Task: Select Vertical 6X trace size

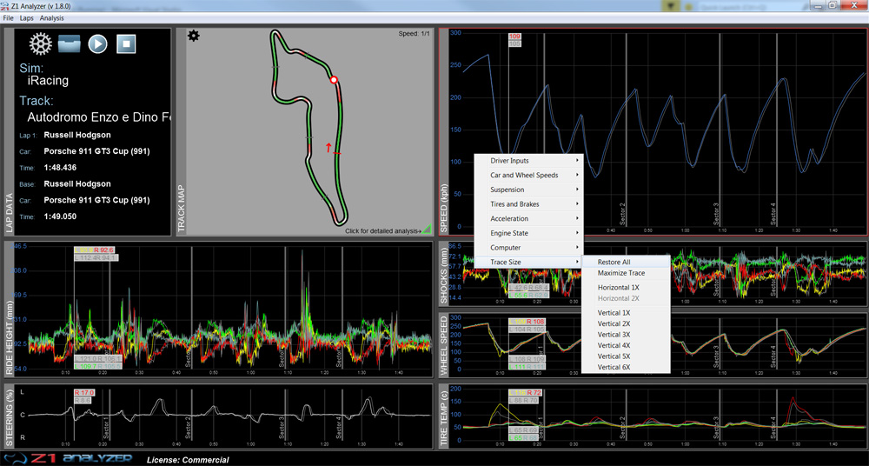Action: pos(626,367)
